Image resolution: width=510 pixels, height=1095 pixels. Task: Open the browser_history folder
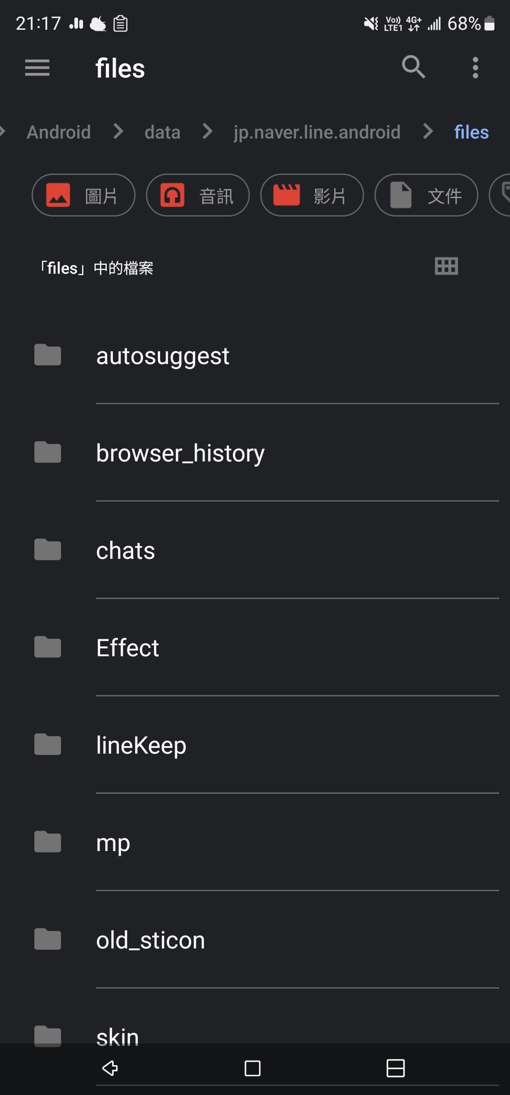(180, 453)
